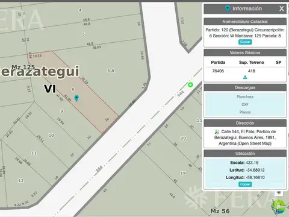Copy the Ubicación coordinates

[245, 184]
